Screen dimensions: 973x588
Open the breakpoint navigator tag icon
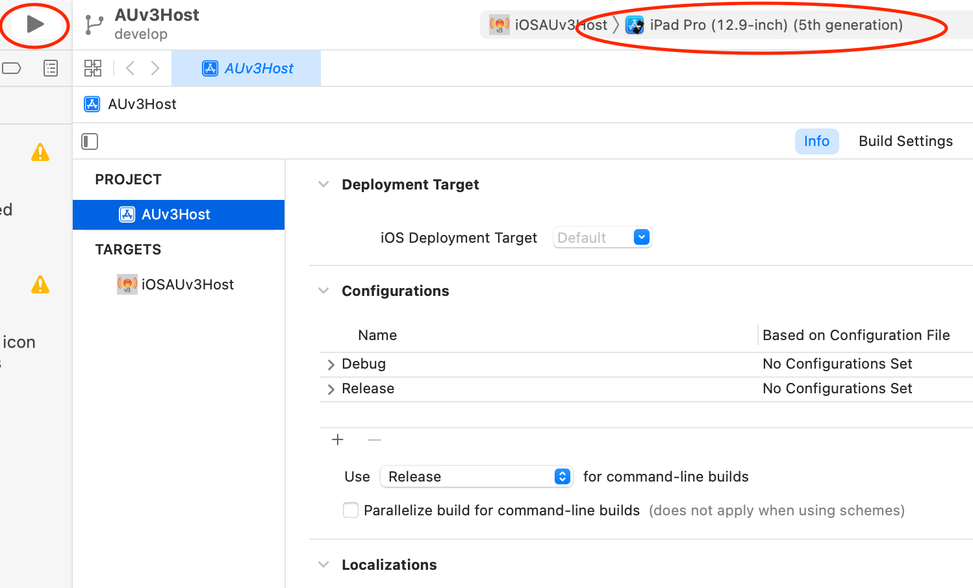coord(12,68)
